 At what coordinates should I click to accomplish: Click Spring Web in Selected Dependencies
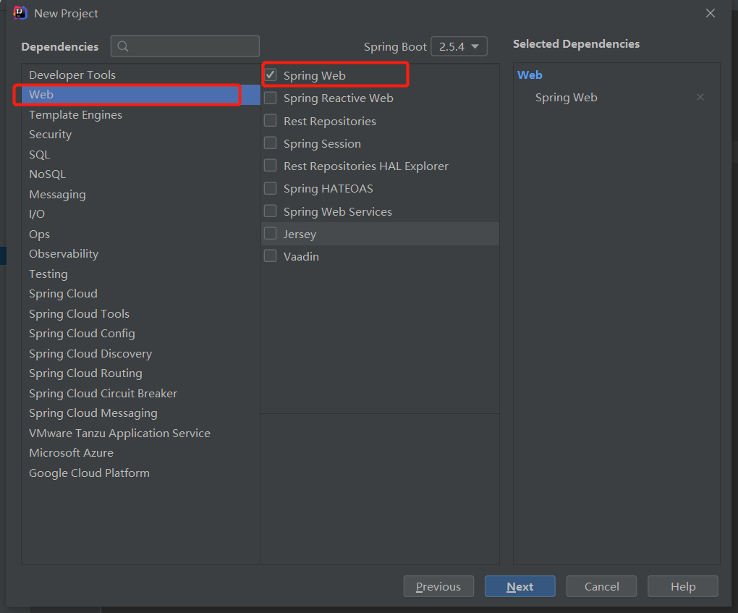[x=567, y=98]
